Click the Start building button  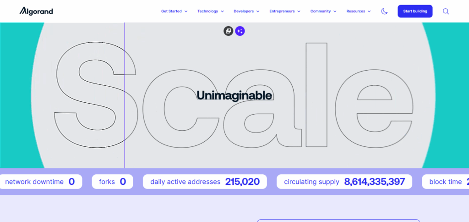tap(415, 11)
